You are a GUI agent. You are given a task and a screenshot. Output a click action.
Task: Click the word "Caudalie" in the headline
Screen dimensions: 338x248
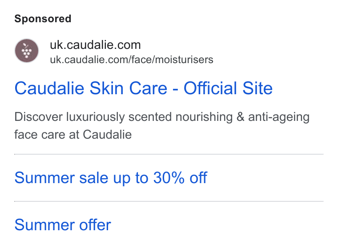click(49, 88)
